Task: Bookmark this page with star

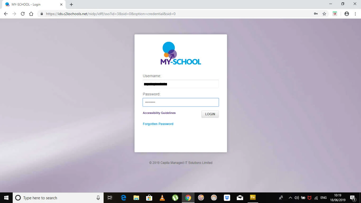Action: click(324, 14)
